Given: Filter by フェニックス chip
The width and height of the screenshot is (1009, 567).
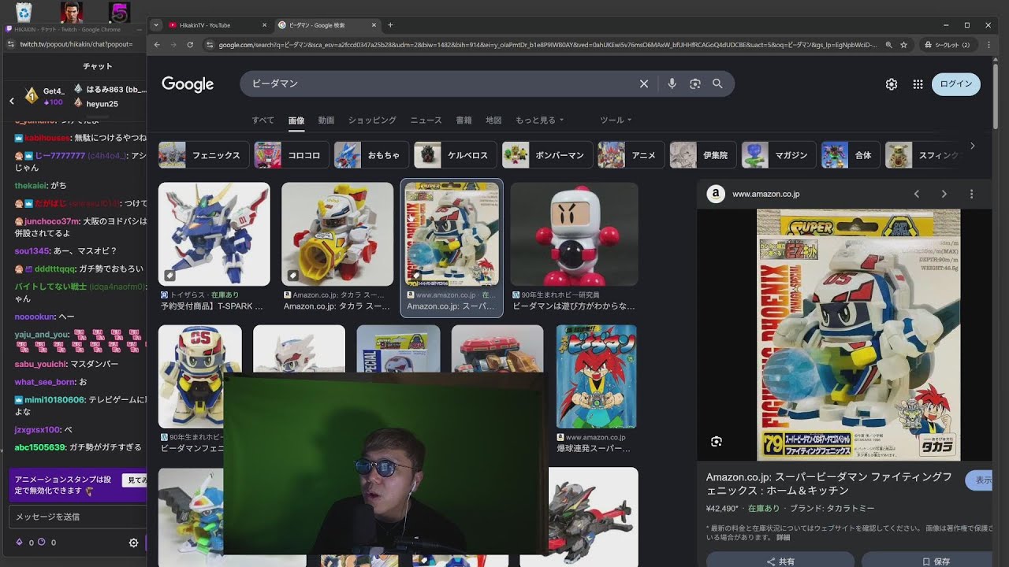Looking at the screenshot, I should 204,155.
